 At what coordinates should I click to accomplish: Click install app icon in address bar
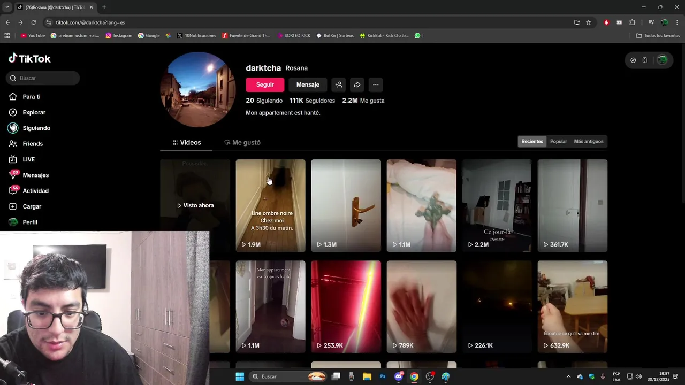tap(577, 22)
